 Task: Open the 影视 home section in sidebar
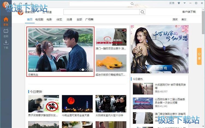pos(6,21)
